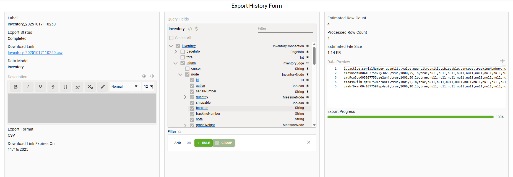
Task: Apply subscript formatting
Action: [90, 87]
